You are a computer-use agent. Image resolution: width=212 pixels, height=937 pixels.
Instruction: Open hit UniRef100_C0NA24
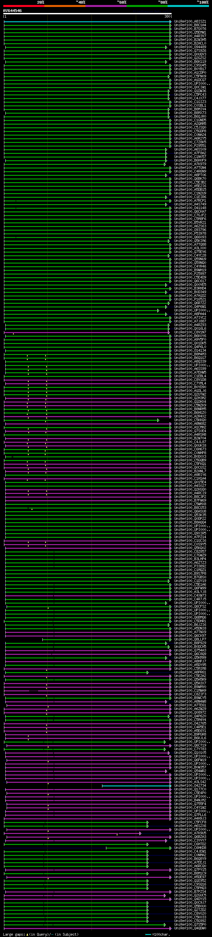[190, 135]
